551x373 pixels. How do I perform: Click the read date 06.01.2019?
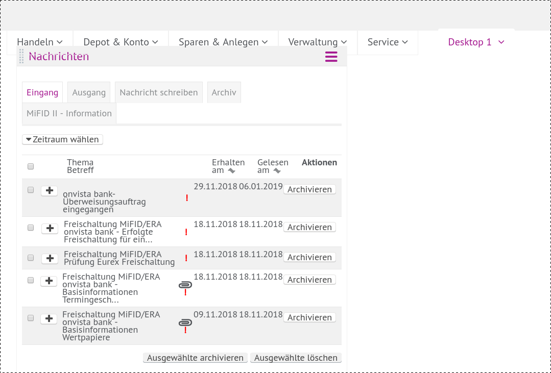click(261, 187)
